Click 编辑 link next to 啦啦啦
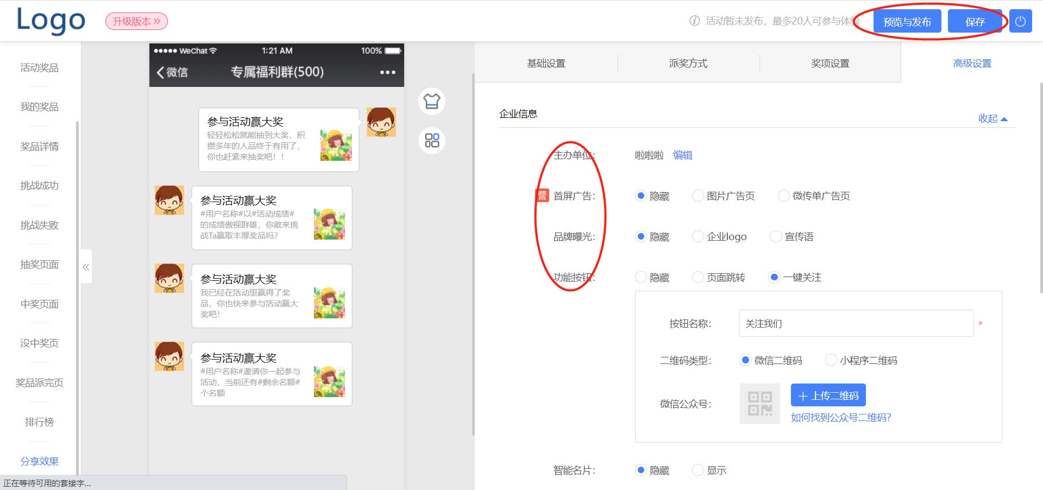Screen dimensions: 1043x490 [x=682, y=155]
